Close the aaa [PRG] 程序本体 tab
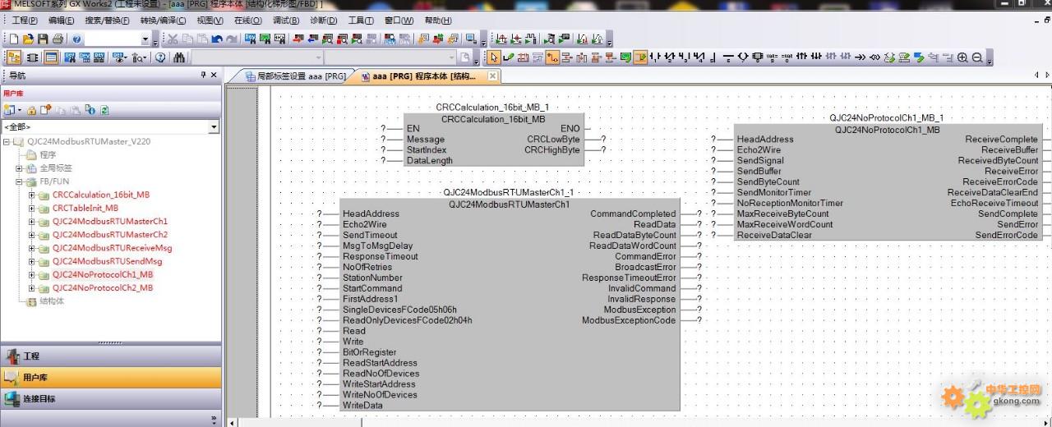Image resolution: width=1052 pixels, height=427 pixels. [492, 76]
